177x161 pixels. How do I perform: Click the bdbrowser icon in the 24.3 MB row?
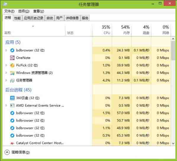(12, 50)
